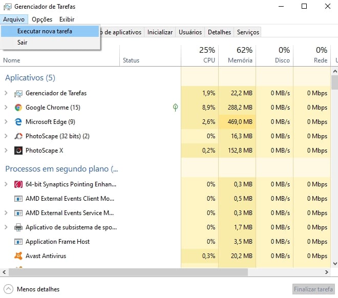The height and width of the screenshot is (298, 338).
Task: Select the Application Frame Host row name
Action: pos(57,242)
